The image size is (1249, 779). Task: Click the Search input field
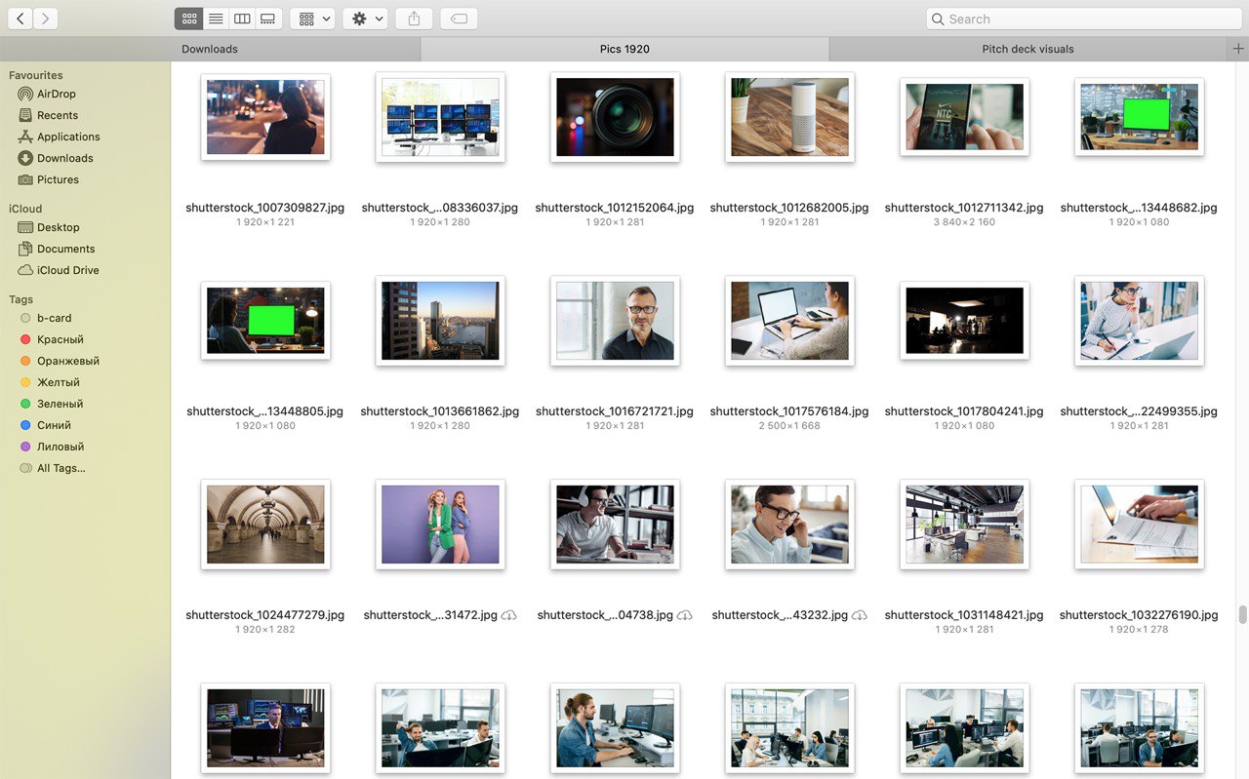click(1083, 19)
